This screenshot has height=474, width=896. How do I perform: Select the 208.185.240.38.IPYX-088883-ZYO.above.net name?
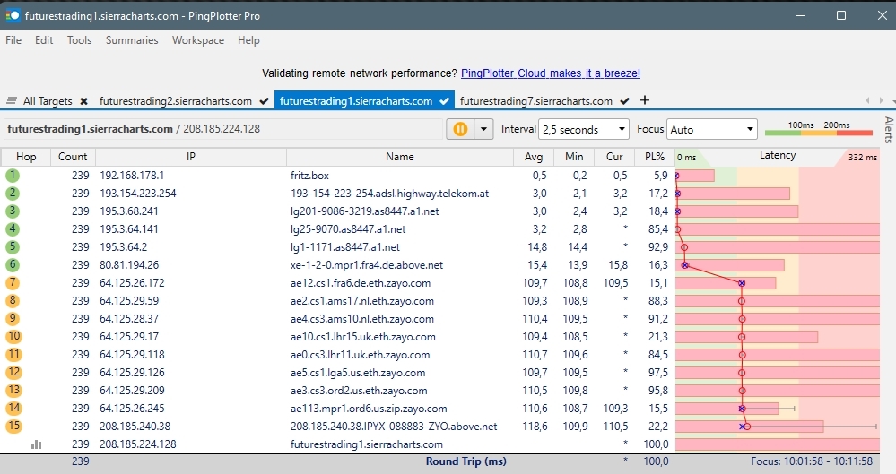pos(394,426)
